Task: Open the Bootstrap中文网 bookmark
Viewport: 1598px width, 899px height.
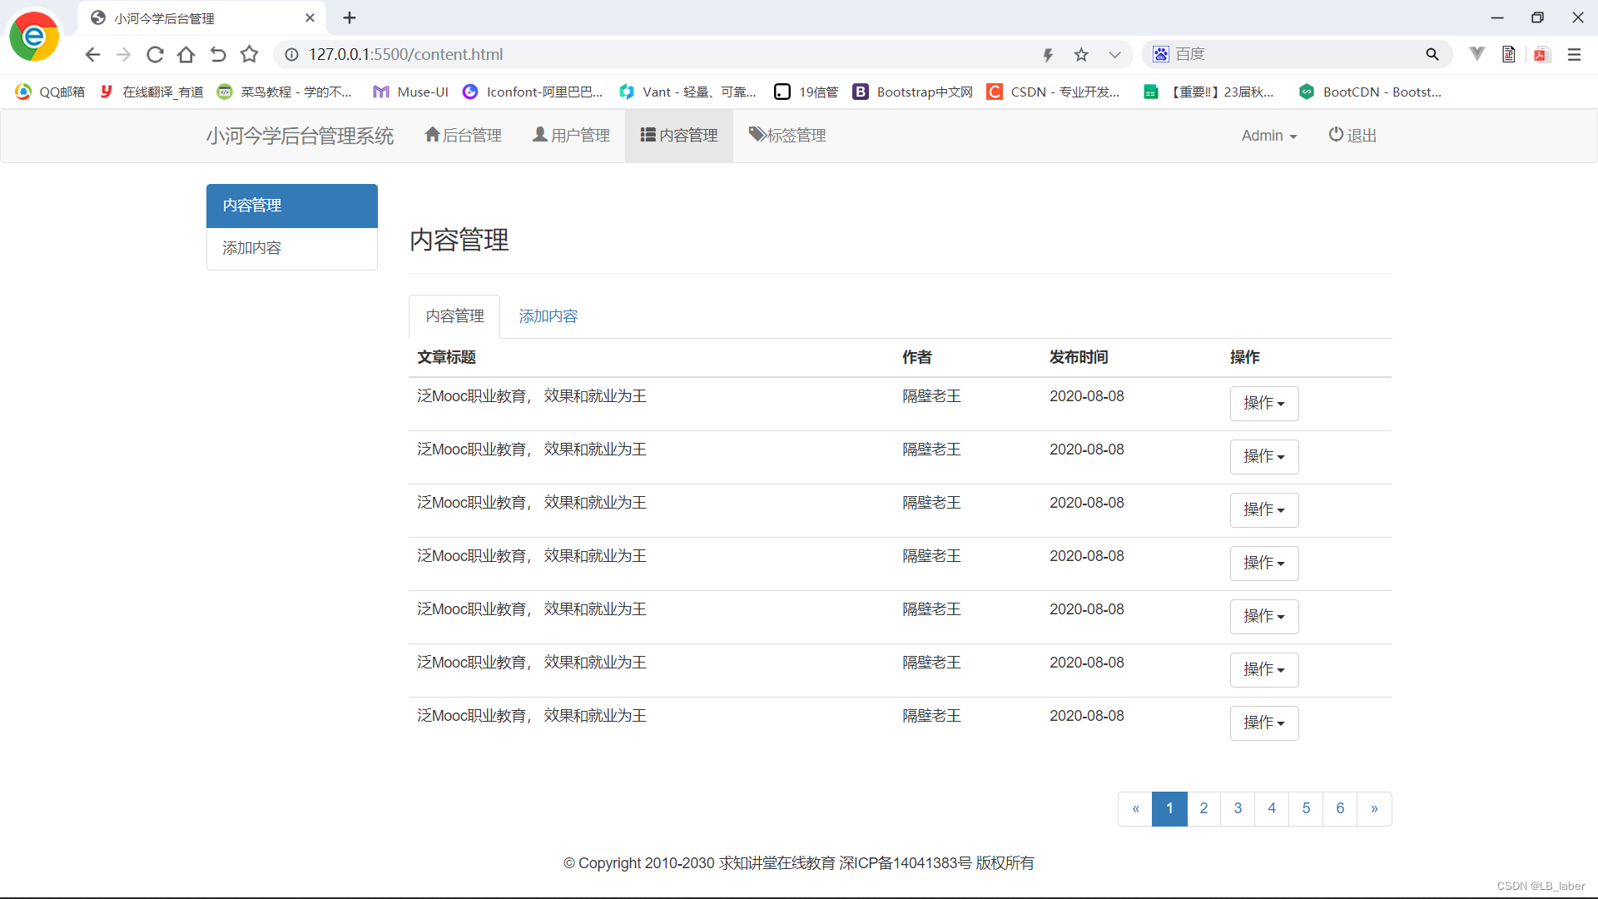Action: pos(913,92)
